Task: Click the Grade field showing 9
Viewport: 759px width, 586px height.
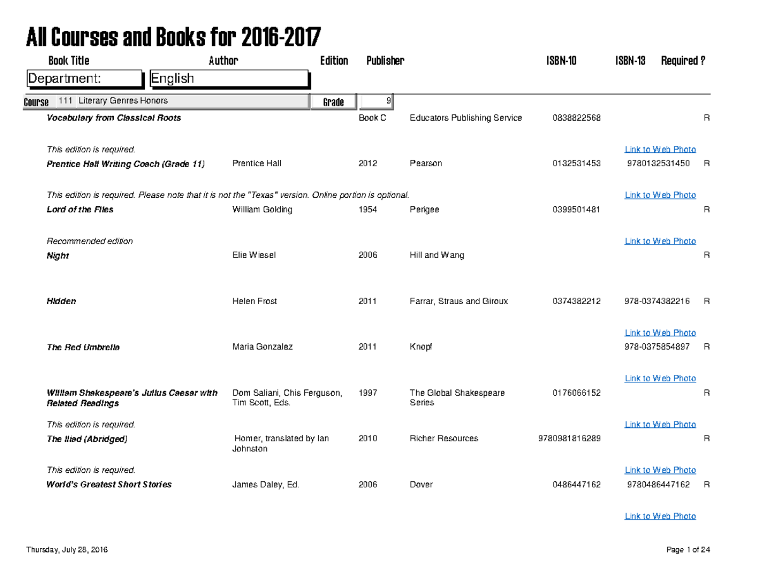Action: [x=375, y=101]
